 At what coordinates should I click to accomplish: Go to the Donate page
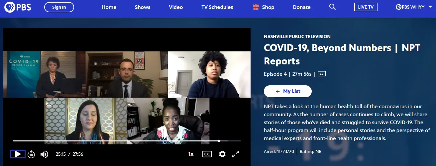(x=302, y=7)
